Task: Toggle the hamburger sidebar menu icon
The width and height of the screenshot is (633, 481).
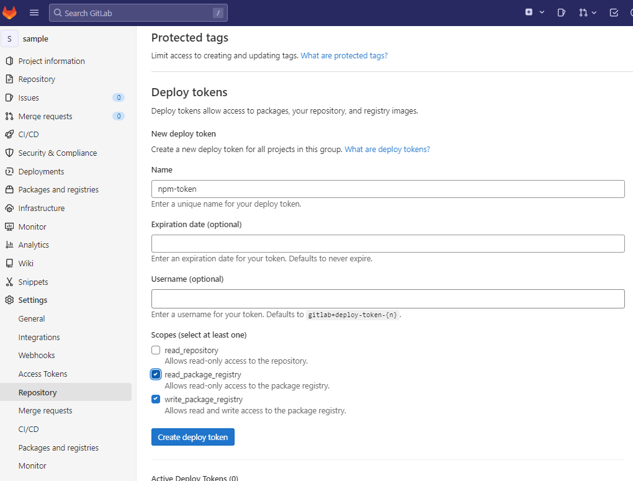Action: tap(34, 12)
